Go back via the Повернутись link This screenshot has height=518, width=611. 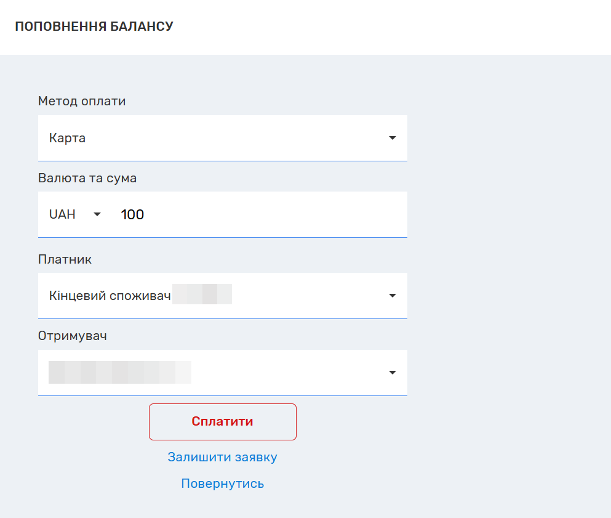(222, 484)
